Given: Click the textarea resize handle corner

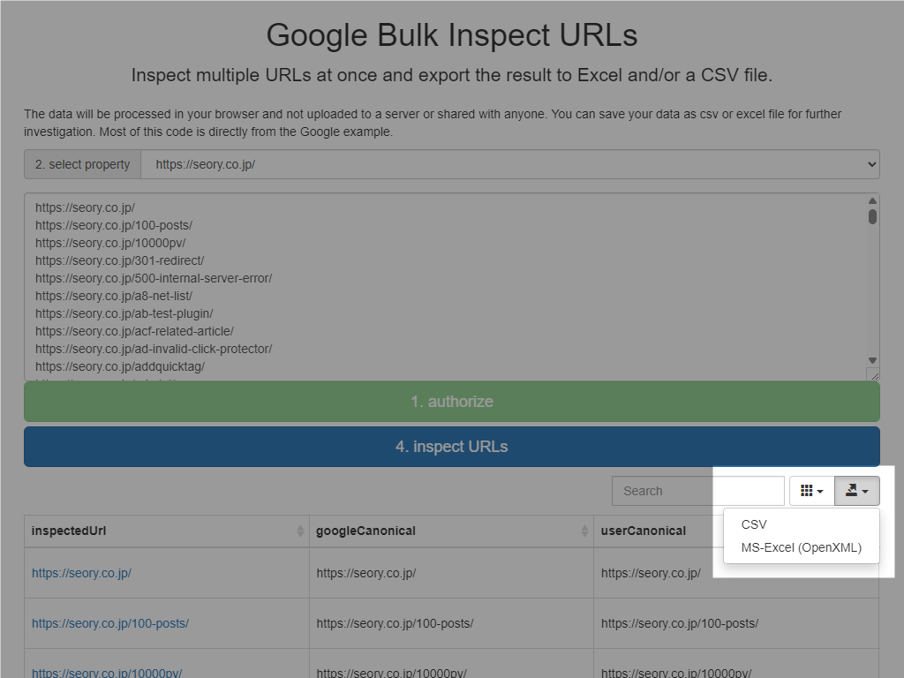Looking at the screenshot, I should tap(873, 374).
